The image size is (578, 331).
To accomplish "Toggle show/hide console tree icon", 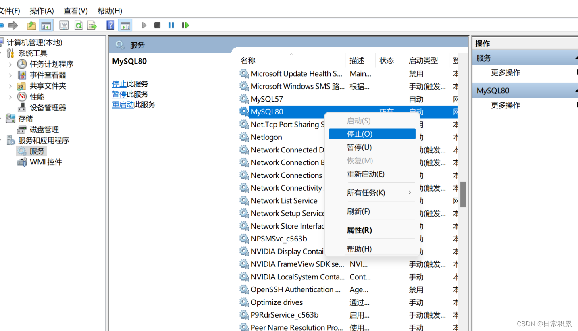I will (x=46, y=25).
